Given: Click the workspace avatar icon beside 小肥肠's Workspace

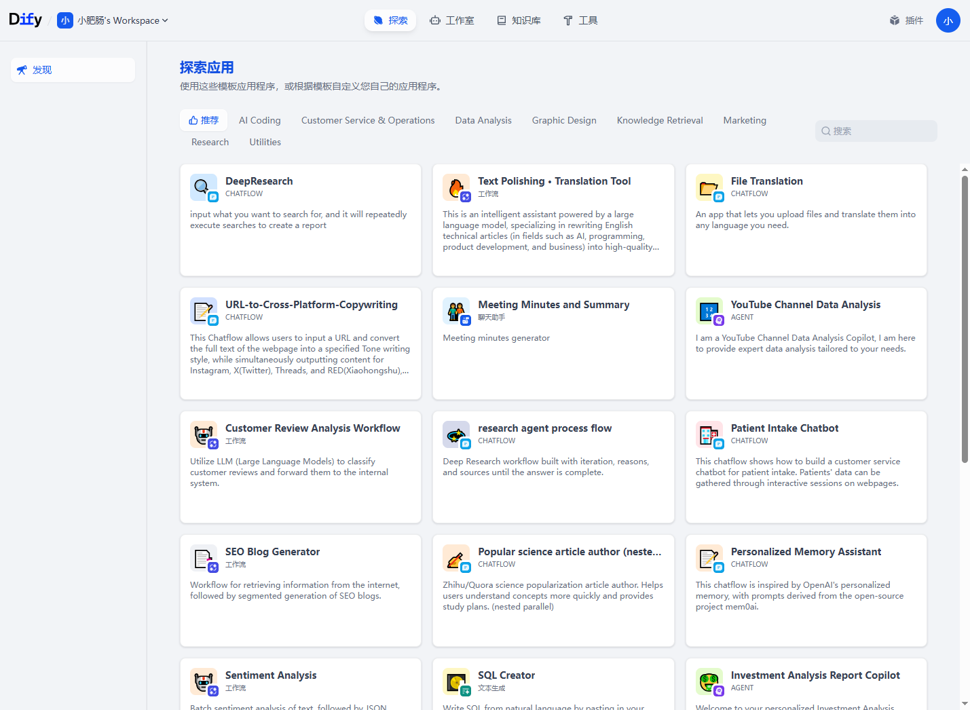Looking at the screenshot, I should point(65,20).
